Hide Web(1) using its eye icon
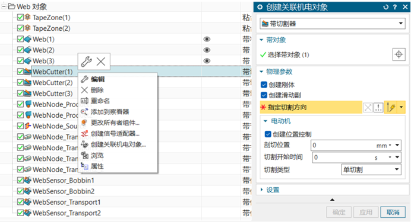This screenshot has height=222, width=411. pos(207,39)
